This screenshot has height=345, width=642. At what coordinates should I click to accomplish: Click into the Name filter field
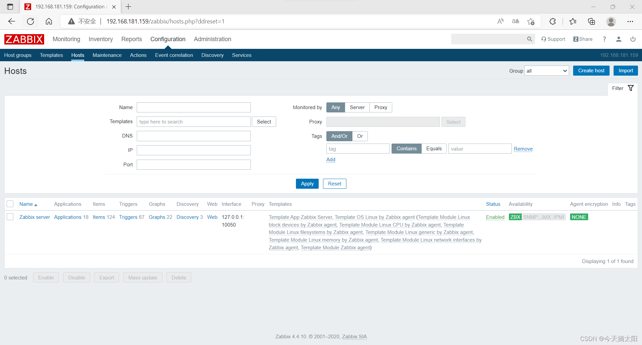[194, 107]
